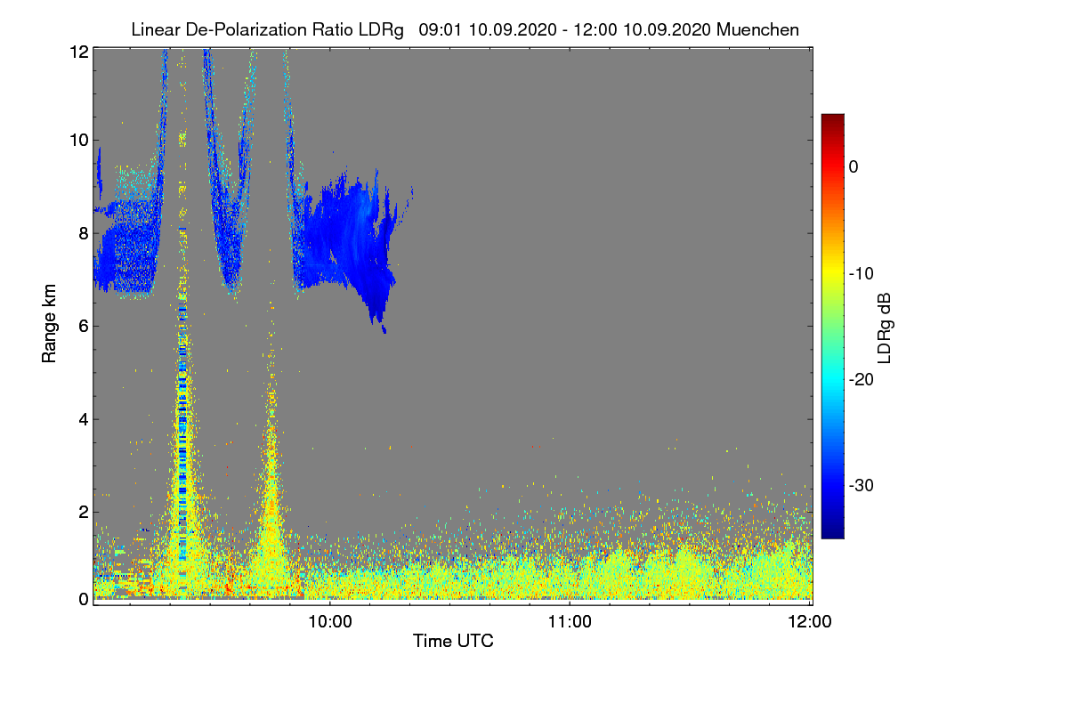Click the 10 km range tick label
The height and width of the screenshot is (712, 1068).
coord(78,140)
